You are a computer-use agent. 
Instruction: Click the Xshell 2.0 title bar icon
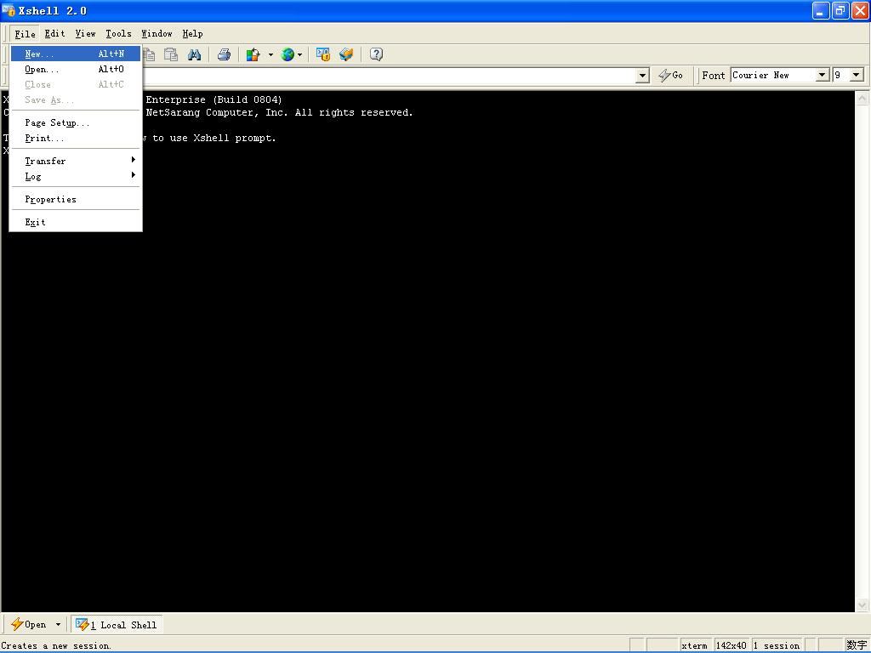(x=9, y=10)
